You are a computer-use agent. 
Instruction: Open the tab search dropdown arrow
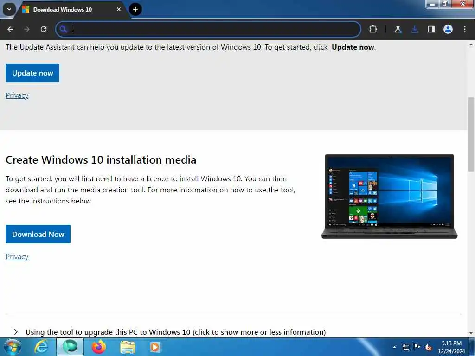9,9
